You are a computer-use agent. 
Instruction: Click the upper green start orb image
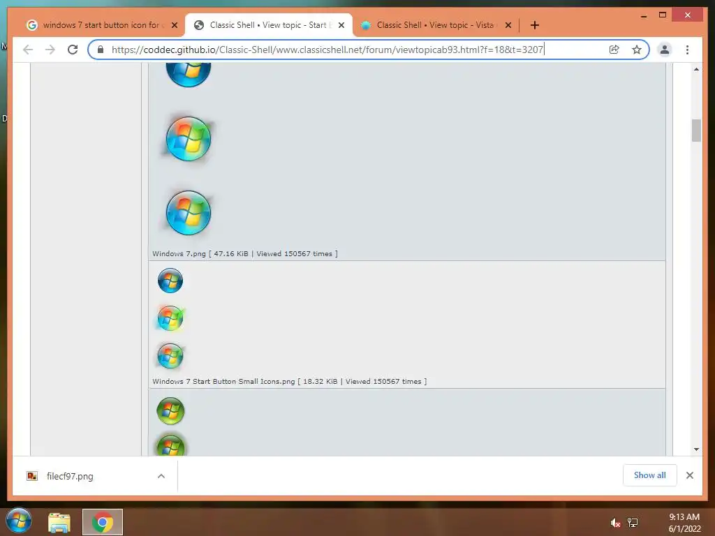(x=170, y=411)
